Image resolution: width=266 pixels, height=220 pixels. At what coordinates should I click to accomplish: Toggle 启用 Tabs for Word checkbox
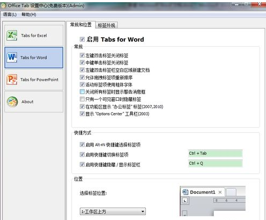[82, 39]
